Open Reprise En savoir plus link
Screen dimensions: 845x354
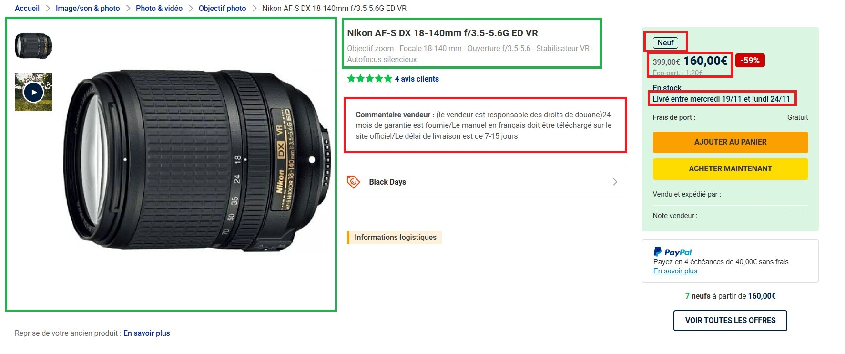click(x=147, y=333)
